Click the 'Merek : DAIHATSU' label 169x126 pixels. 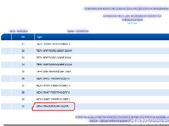tap(78, 31)
